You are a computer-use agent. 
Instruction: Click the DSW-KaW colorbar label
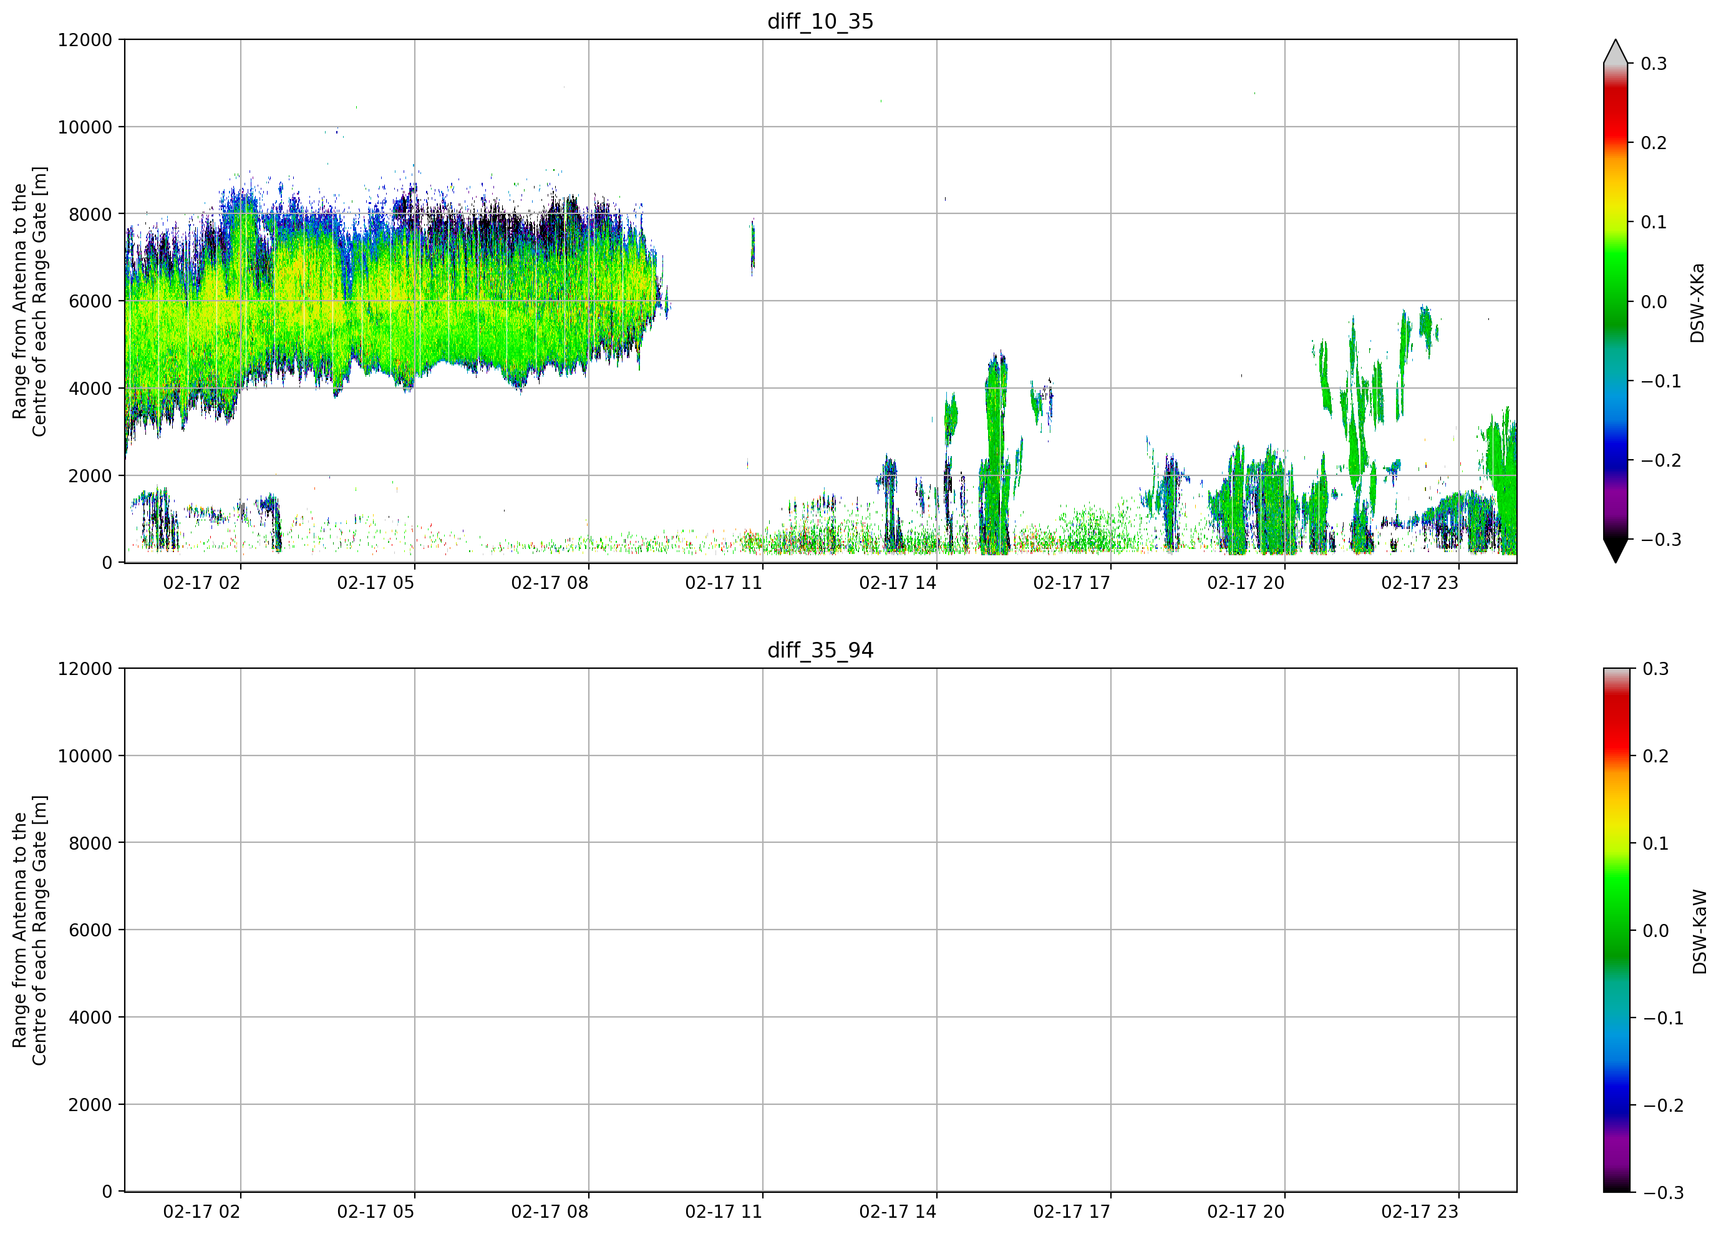(x=1699, y=932)
